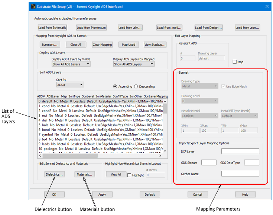Expand Display ADS Layers by Visible dropdown
The height and width of the screenshot is (215, 273).
71,64
